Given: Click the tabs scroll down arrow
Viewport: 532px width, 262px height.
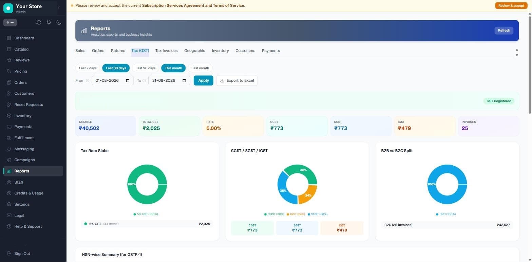Looking at the screenshot, I should [517, 55].
